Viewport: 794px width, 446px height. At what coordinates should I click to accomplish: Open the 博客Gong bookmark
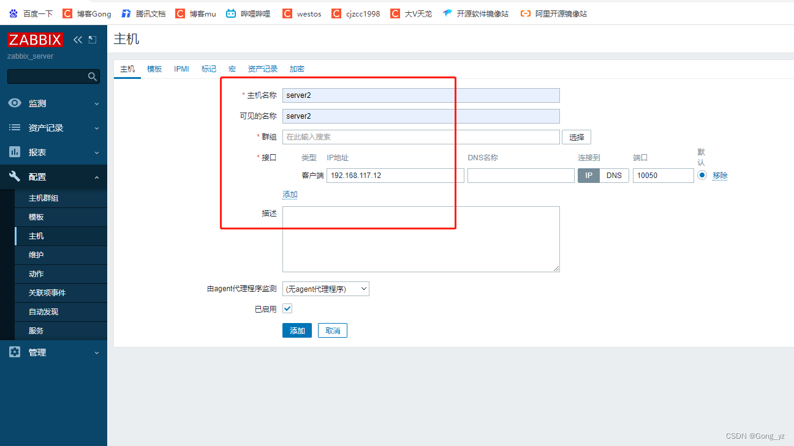(87, 13)
